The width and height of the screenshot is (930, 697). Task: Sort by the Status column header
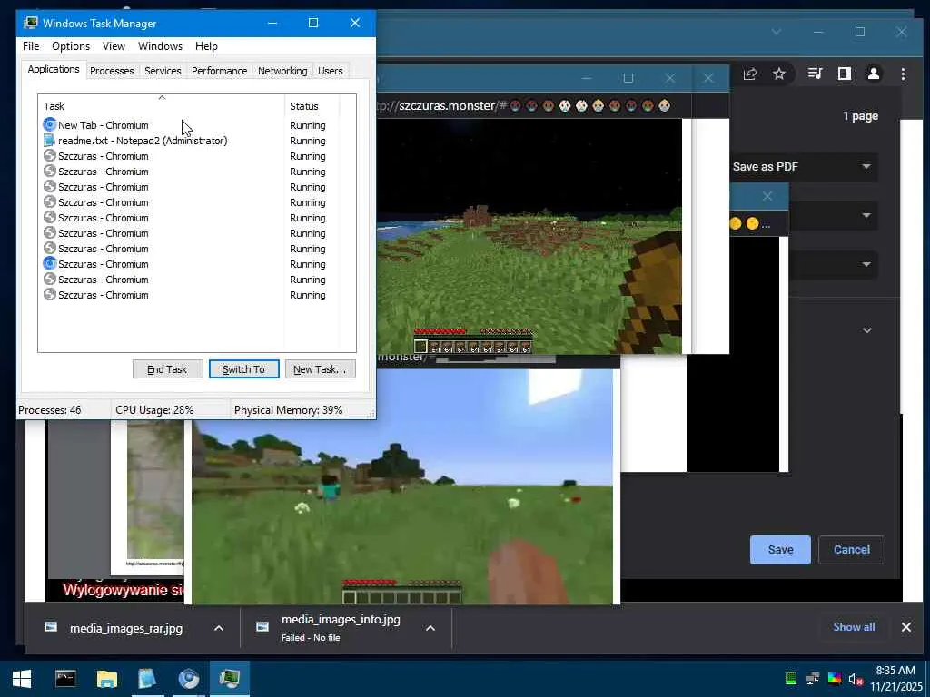tap(312, 106)
